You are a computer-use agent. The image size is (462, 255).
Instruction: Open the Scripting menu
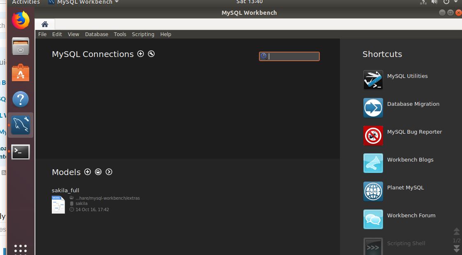tap(143, 34)
